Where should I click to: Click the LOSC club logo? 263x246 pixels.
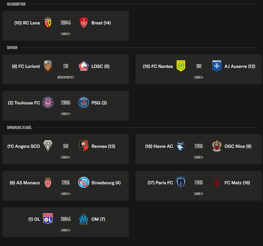click(83, 66)
